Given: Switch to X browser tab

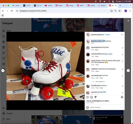Looking at the screenshot, I should point(27,6).
